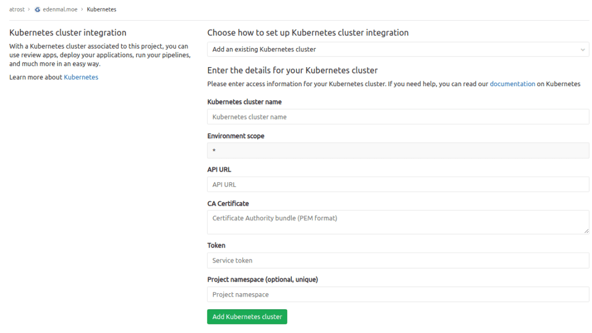This screenshot has height=333, width=592.
Task: Navigate to atrost in the breadcrumb
Action: coord(17,9)
